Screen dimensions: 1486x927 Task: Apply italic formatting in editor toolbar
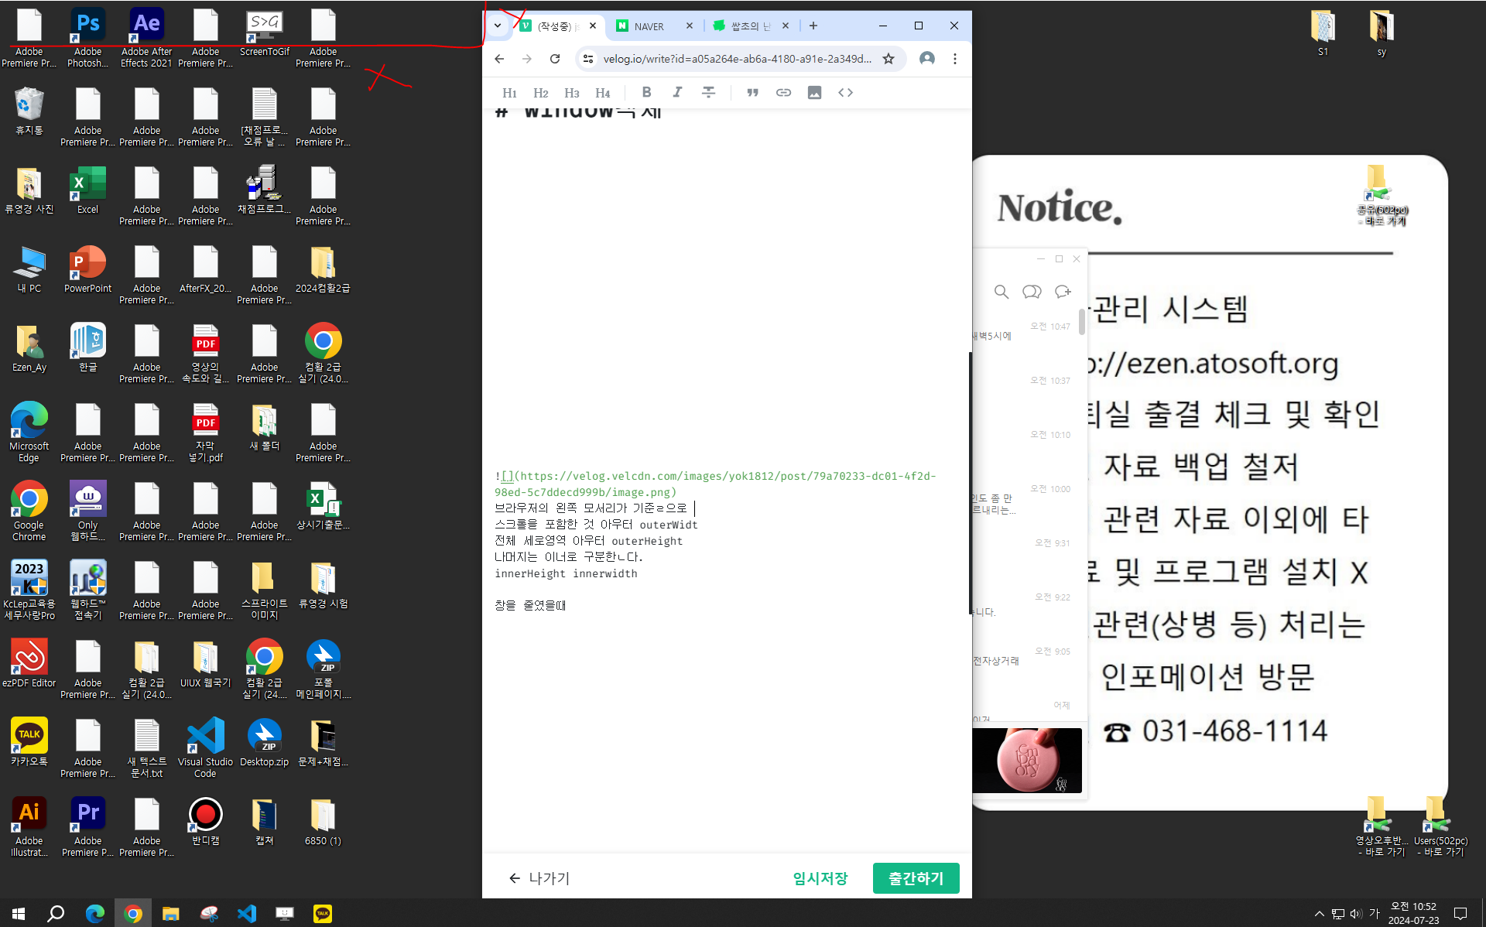677,92
